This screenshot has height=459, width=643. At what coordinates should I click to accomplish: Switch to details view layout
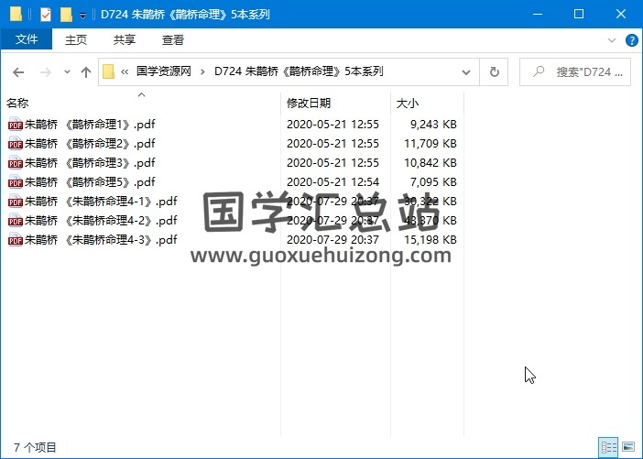click(x=608, y=447)
